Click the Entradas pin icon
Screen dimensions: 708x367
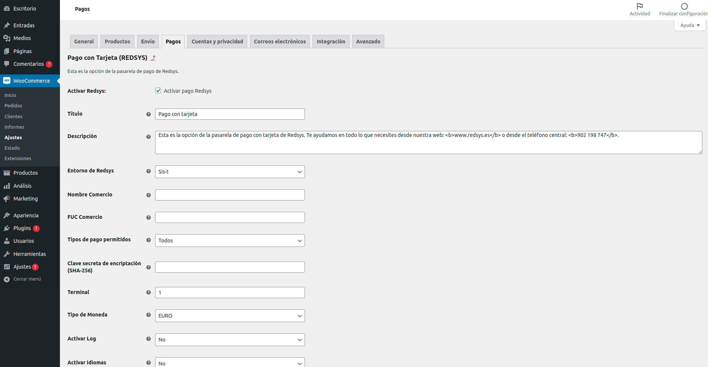(x=7, y=25)
